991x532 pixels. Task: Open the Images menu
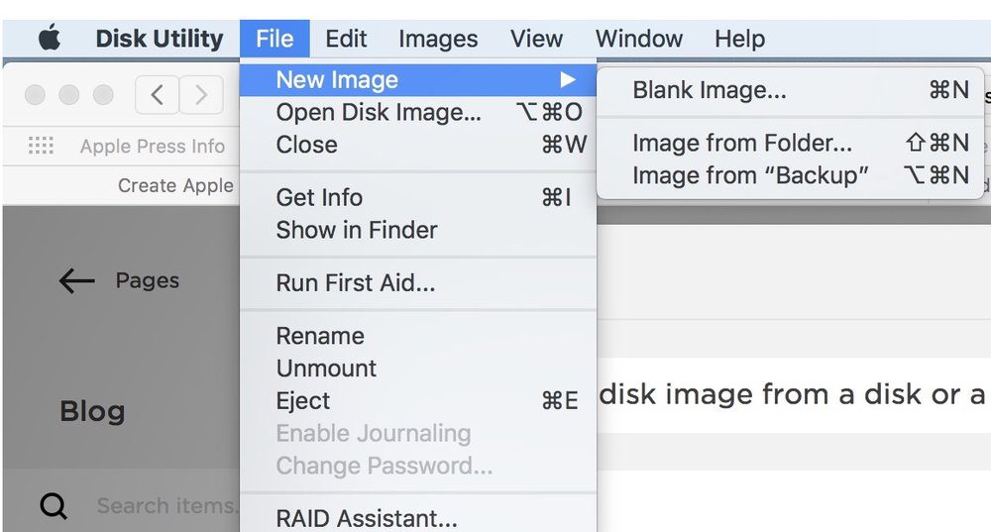pos(438,39)
